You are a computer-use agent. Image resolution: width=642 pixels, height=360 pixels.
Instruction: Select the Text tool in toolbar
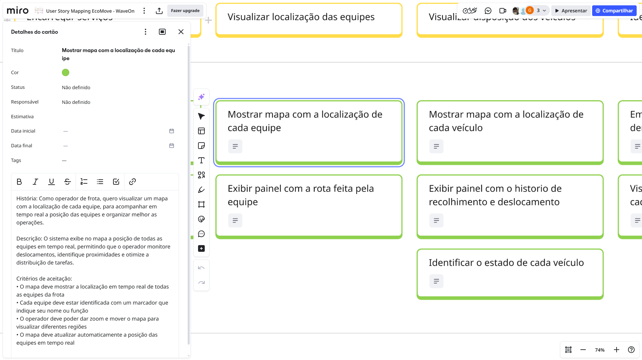tap(201, 160)
